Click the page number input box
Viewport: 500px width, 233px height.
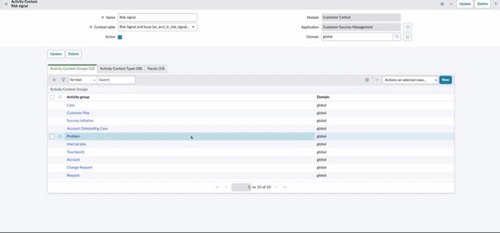pyautogui.click(x=241, y=187)
